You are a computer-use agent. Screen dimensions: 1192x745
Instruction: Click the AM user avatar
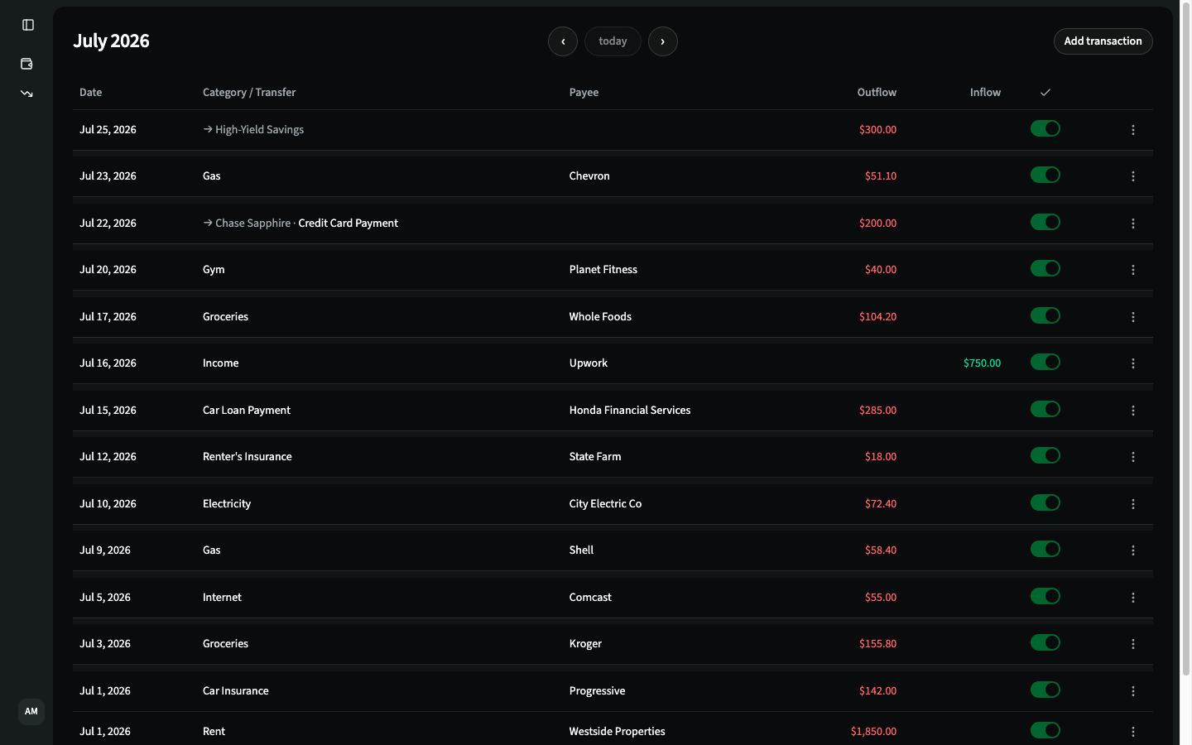pyautogui.click(x=31, y=711)
